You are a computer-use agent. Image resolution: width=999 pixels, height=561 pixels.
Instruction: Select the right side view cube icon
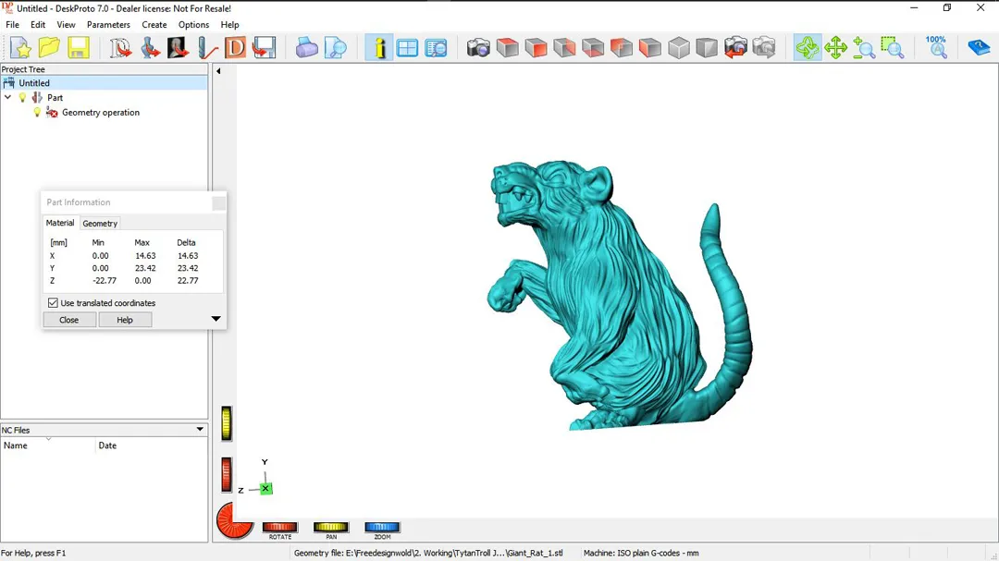coord(650,48)
